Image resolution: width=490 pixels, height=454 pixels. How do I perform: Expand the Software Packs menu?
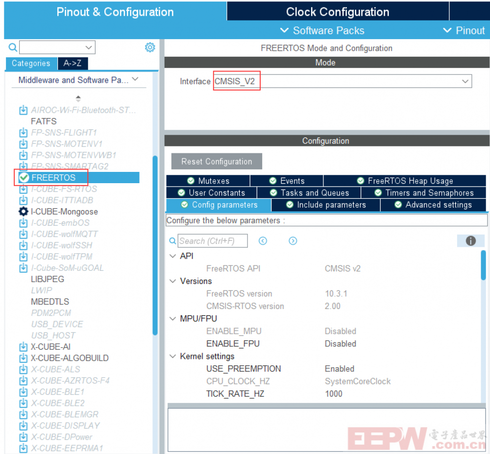tap(322, 30)
